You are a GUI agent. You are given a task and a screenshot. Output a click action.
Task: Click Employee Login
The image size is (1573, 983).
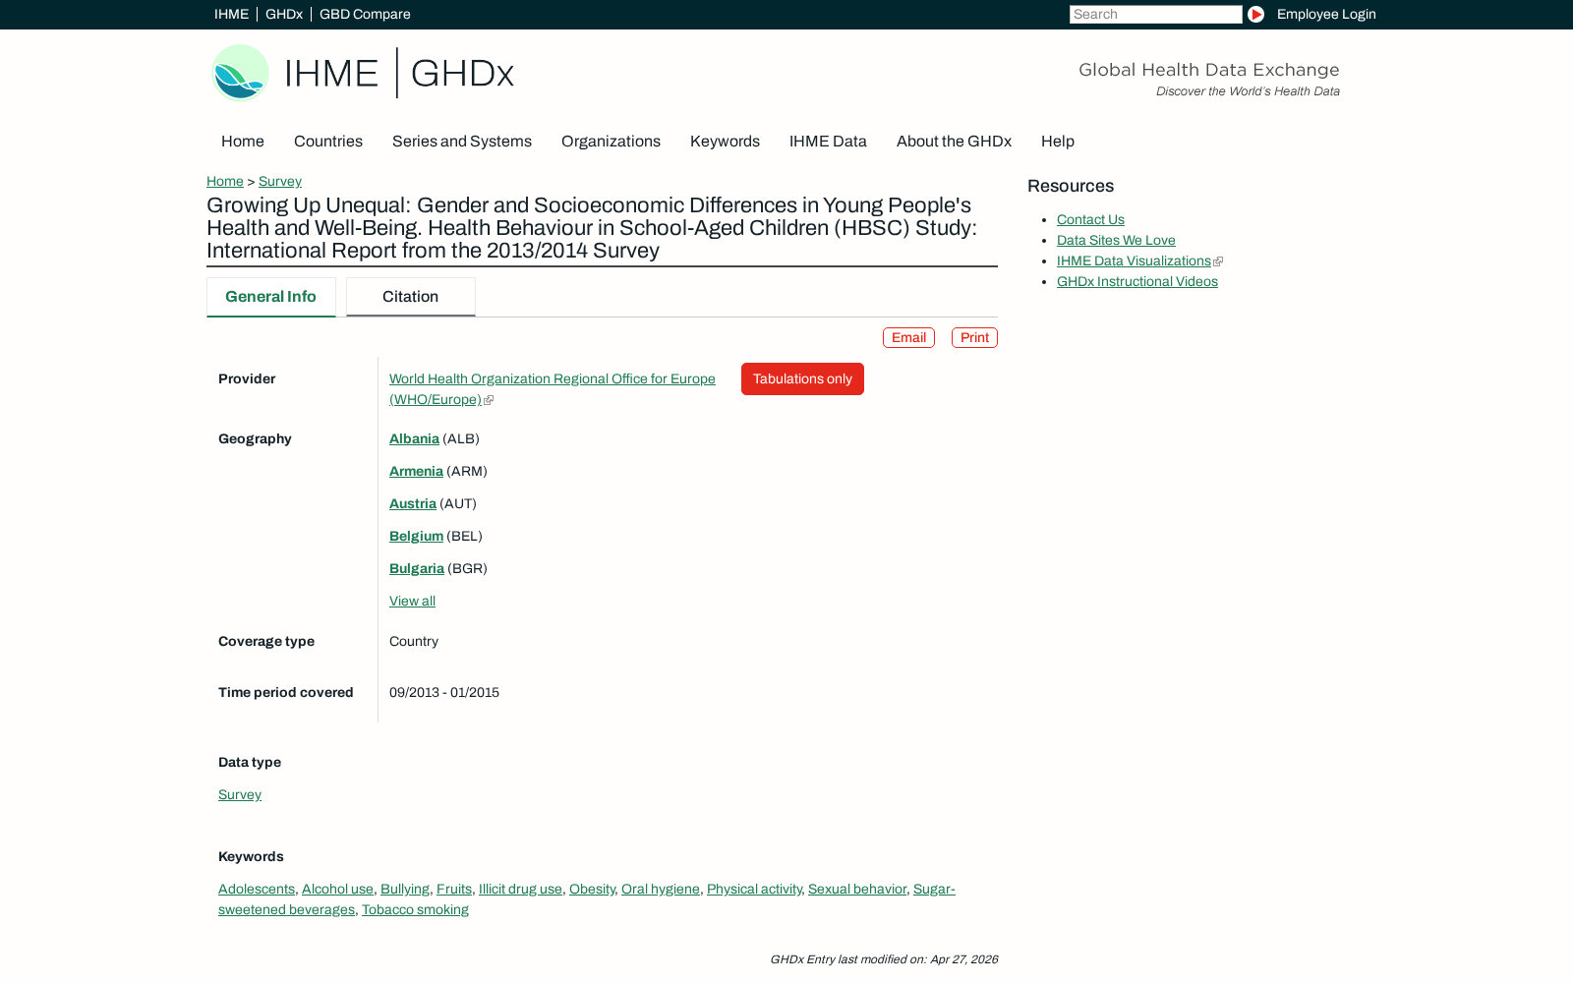pyautogui.click(x=1326, y=14)
